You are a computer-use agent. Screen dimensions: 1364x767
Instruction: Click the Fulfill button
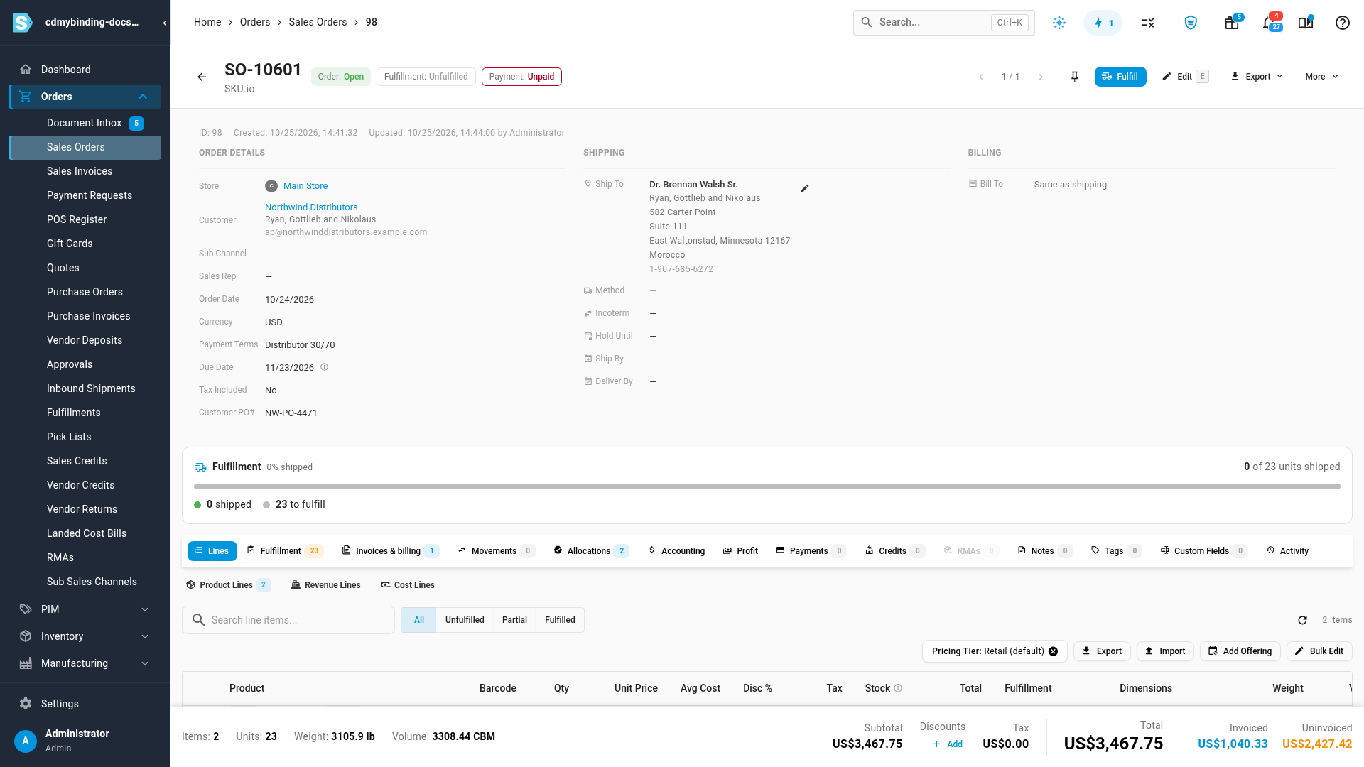(x=1120, y=77)
